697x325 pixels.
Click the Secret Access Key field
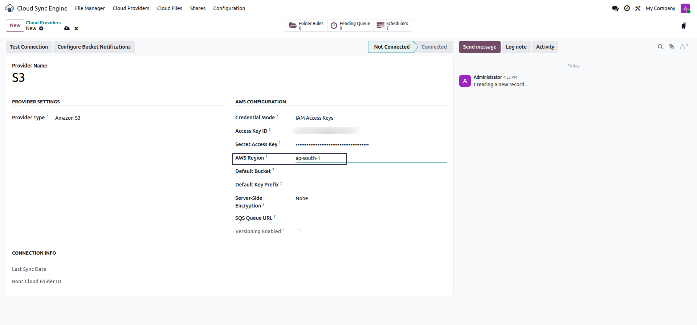tap(371, 144)
